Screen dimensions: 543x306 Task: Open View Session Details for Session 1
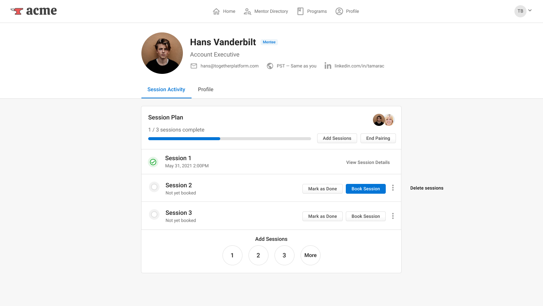click(x=368, y=162)
